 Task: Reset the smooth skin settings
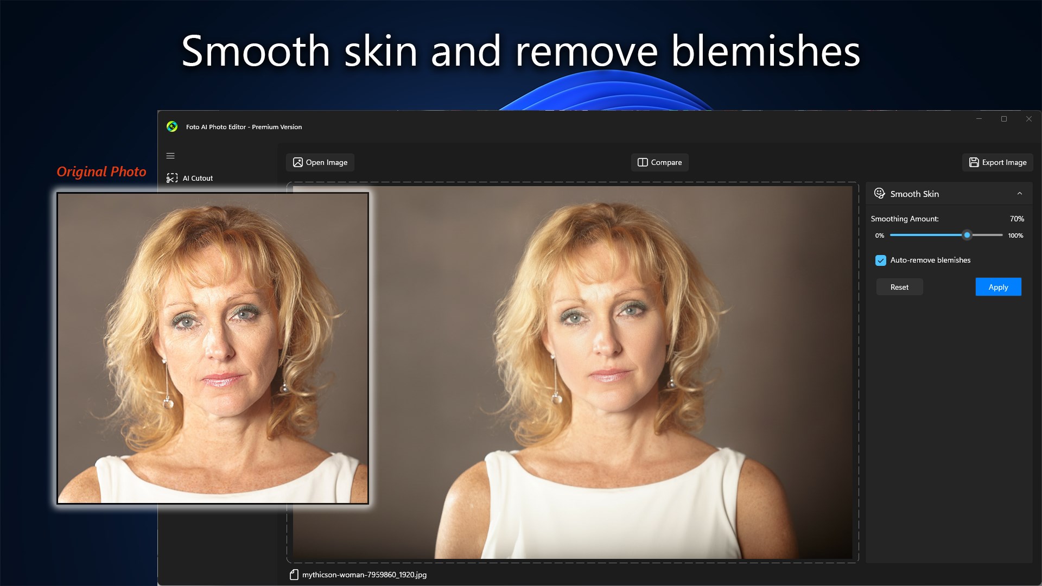click(899, 287)
